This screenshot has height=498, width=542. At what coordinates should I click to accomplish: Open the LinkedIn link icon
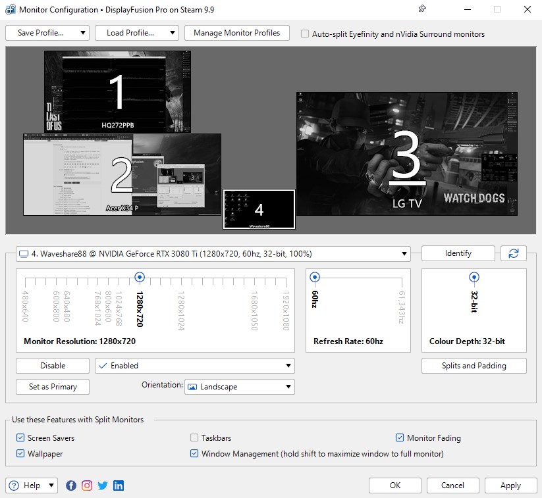(x=119, y=486)
